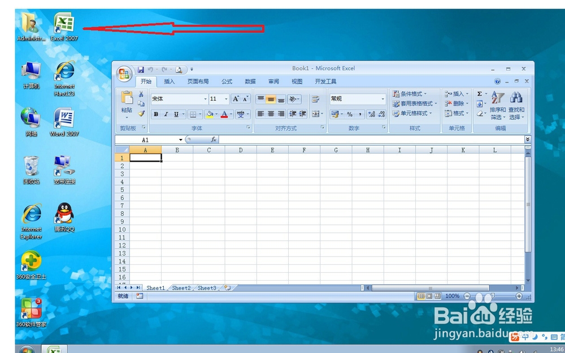Open print preview from the Quick Access Toolbar
The width and height of the screenshot is (565, 353).
pyautogui.click(x=179, y=69)
